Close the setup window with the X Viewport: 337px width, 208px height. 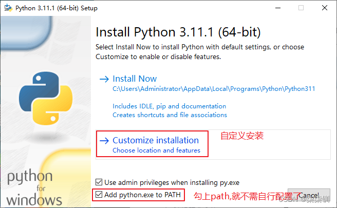point(324,8)
